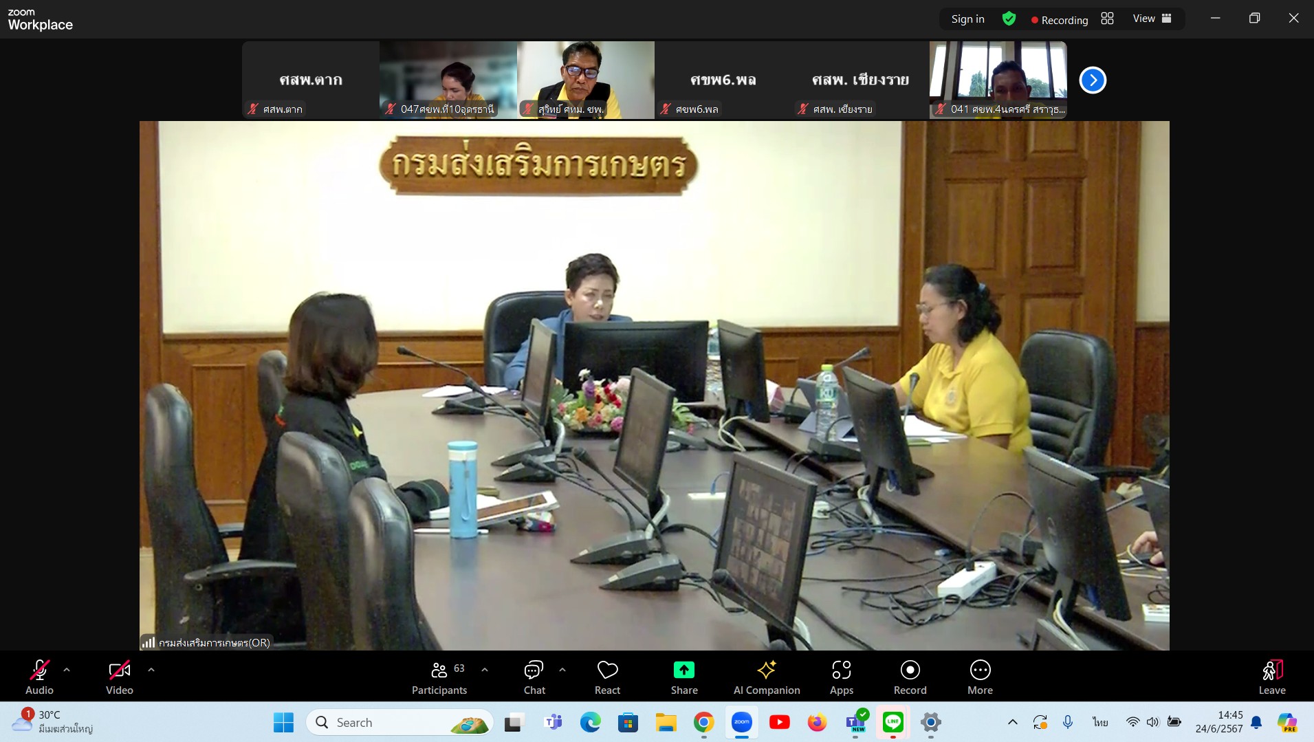Open the View layout menu
Viewport: 1314px width, 742px height.
(1152, 19)
